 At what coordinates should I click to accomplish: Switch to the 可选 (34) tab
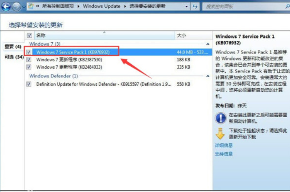pos(14,57)
